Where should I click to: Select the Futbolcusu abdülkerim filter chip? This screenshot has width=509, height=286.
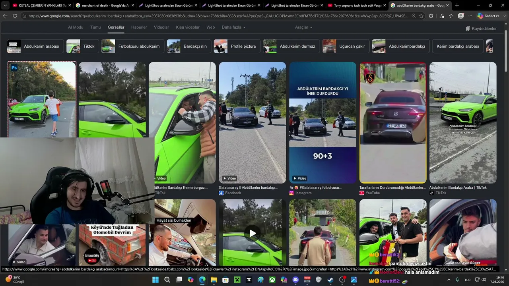point(132,46)
